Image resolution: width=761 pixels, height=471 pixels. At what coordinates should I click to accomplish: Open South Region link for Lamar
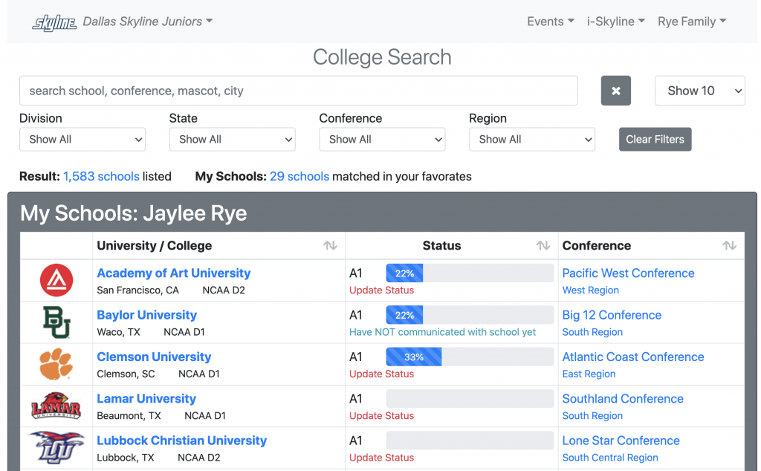592,415
